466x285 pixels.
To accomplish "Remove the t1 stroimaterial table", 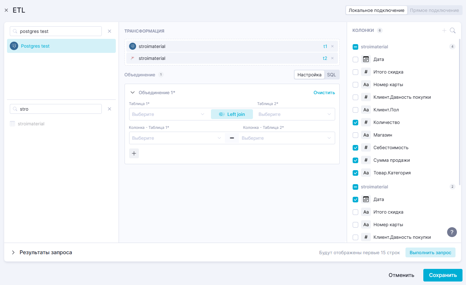I will coord(332,46).
